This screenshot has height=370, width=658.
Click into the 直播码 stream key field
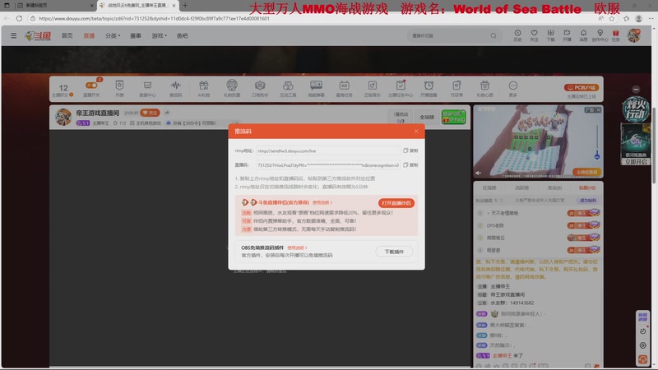point(327,165)
